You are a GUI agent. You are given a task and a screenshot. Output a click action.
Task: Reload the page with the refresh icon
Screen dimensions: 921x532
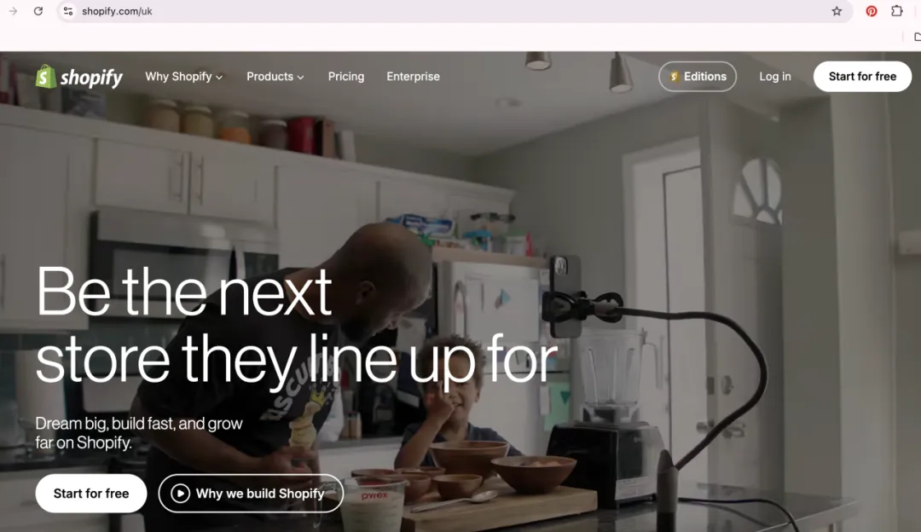click(x=38, y=11)
